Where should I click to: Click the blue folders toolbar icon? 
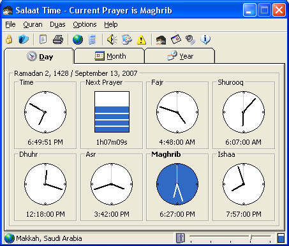click(24, 40)
